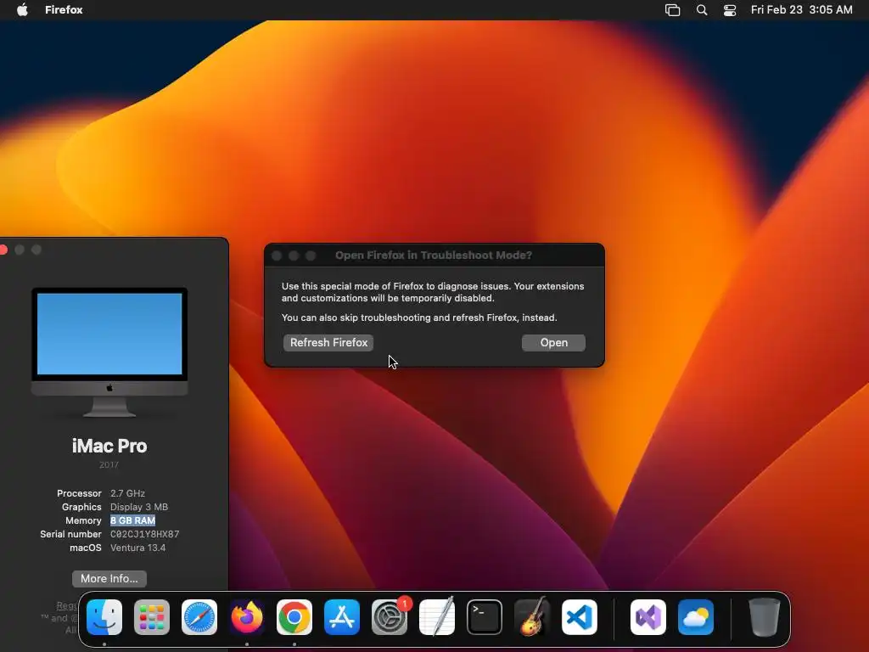Viewport: 869px width, 652px height.
Task: Launch GarageBand from the Dock
Action: click(532, 617)
